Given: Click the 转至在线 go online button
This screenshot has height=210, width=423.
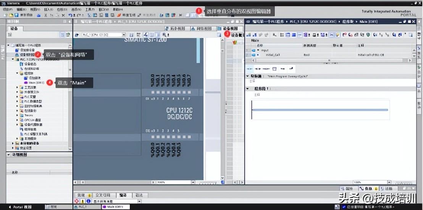Looking at the screenshot, I should [127, 15].
